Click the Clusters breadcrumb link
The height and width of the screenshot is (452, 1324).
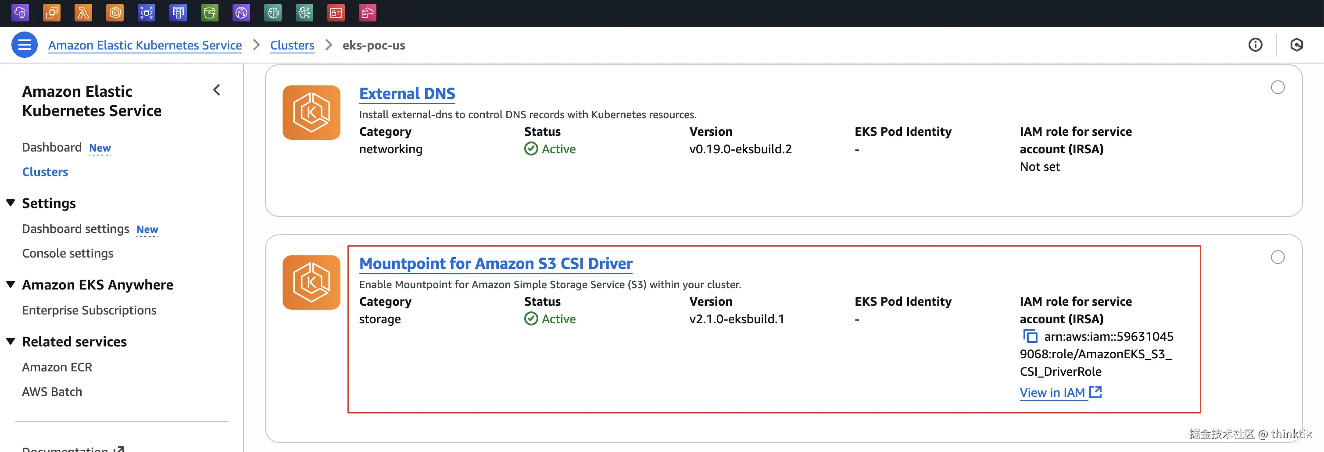click(x=292, y=45)
